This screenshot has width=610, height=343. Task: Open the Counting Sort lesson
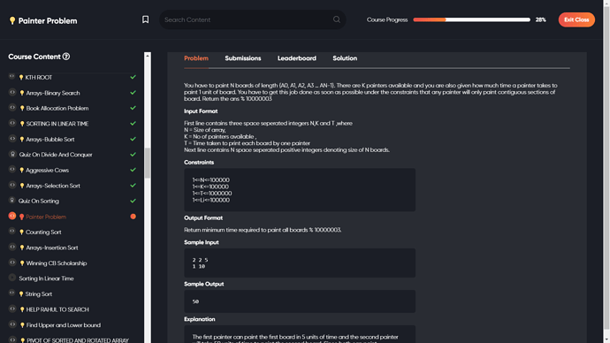point(43,232)
